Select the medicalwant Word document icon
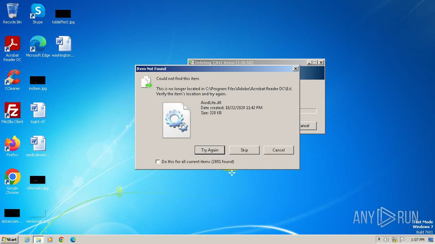 pyautogui.click(x=38, y=146)
